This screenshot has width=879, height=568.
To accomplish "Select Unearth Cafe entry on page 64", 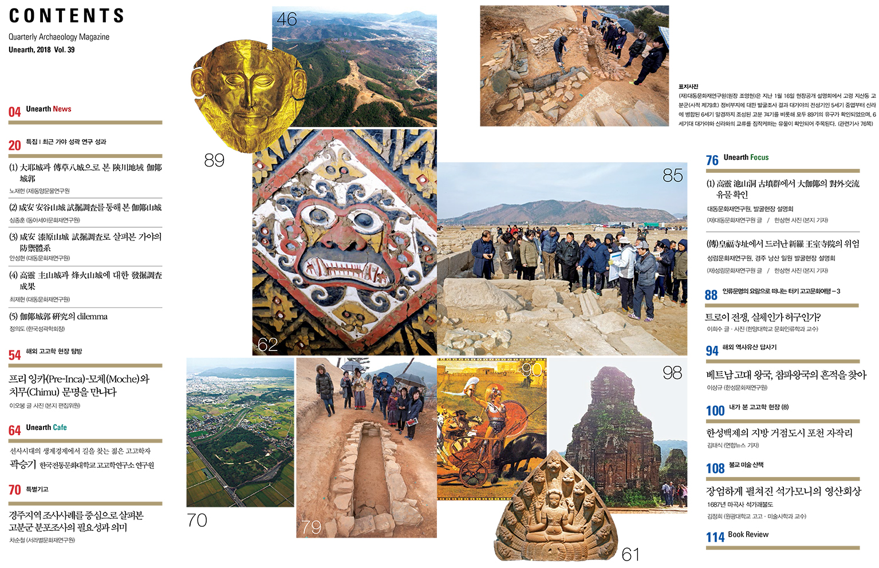I will [x=46, y=428].
